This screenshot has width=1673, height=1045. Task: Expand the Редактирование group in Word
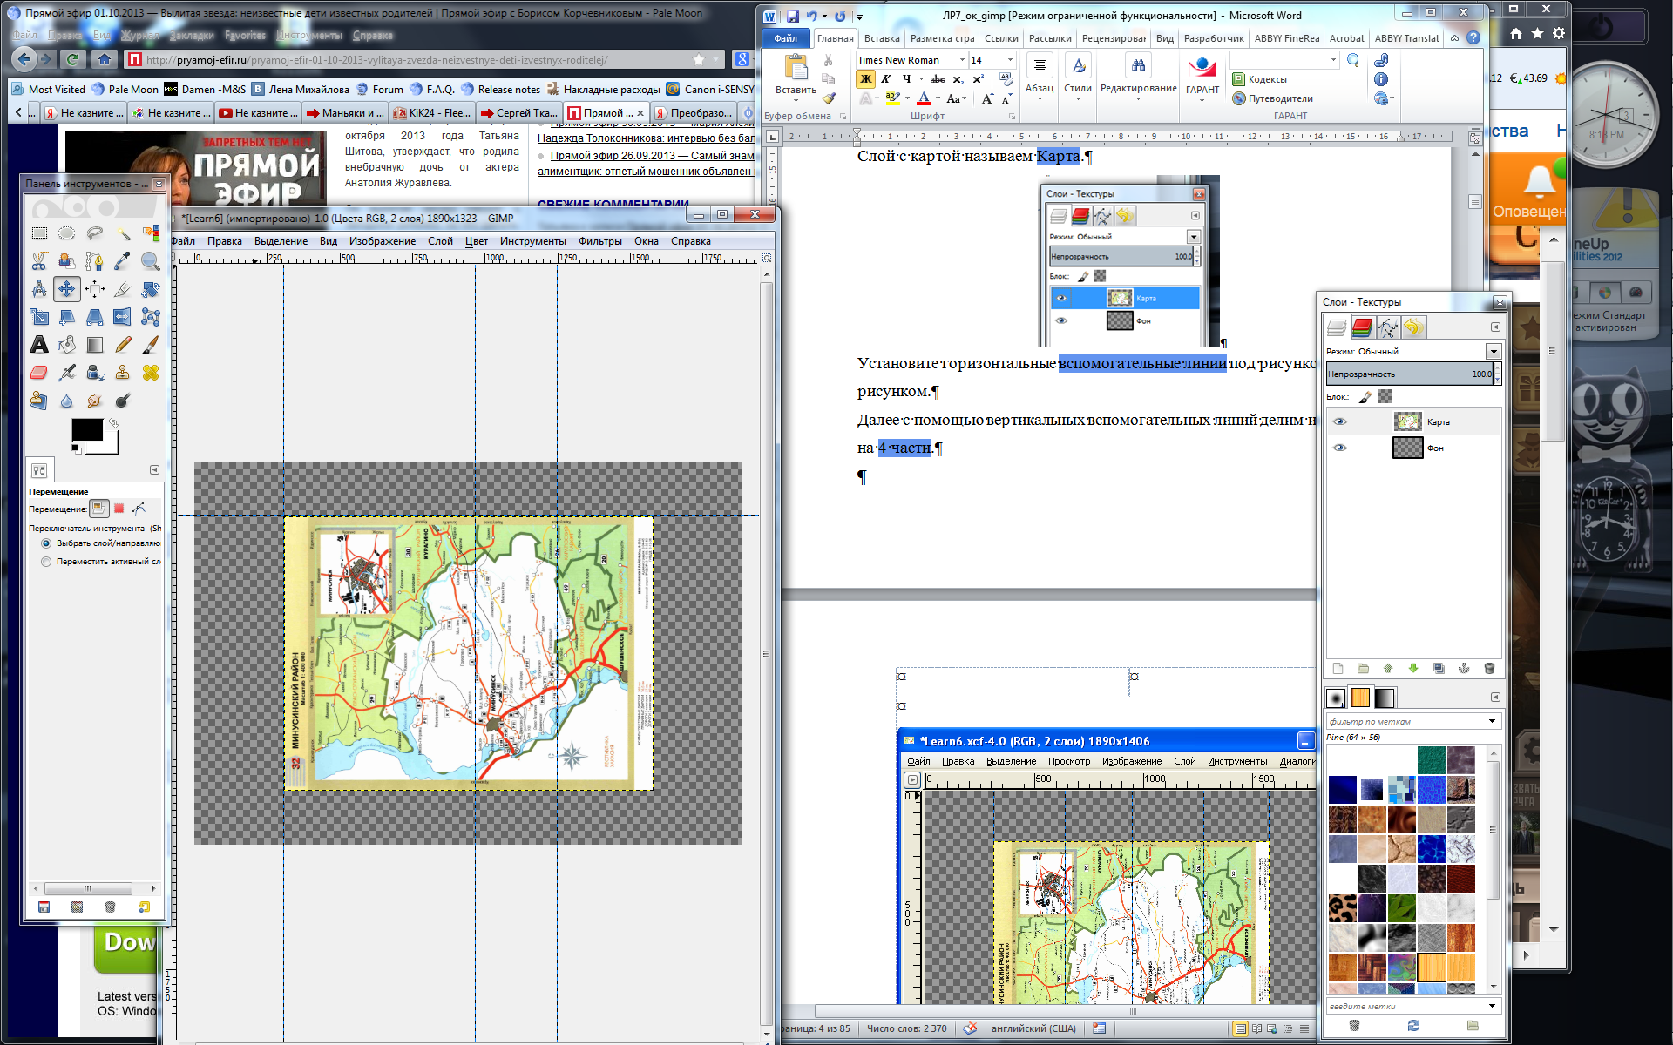1138,78
